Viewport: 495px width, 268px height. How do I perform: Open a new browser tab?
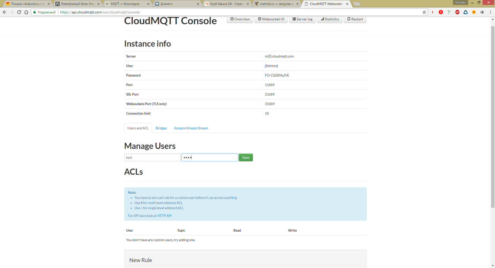point(357,4)
